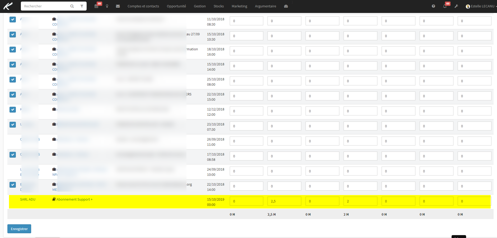This screenshot has height=238, width=497.
Task: Uncheck the 12/12/2018 12:00 row checkbox
Action: point(13,110)
